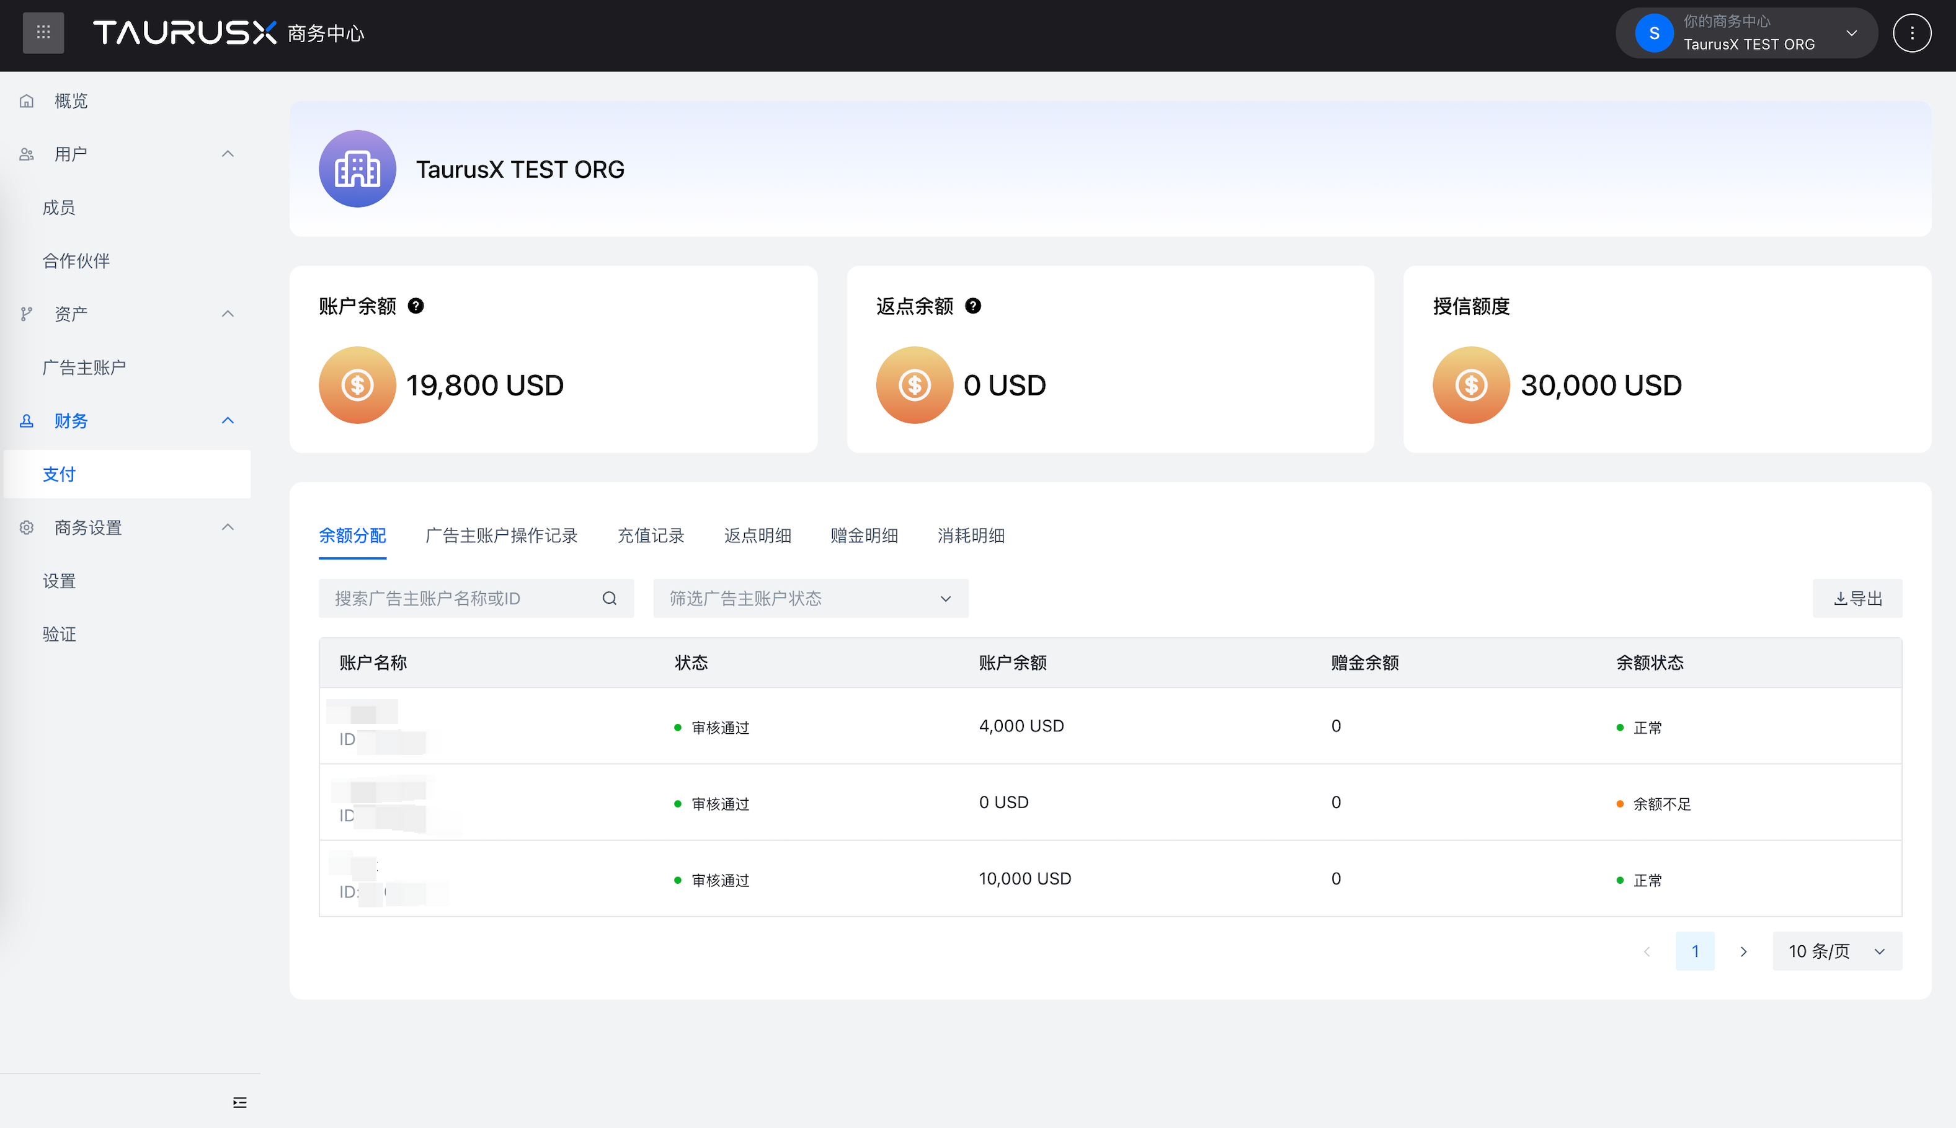The image size is (1956, 1128).
Task: Go to previous page arrow
Action: [x=1647, y=951]
